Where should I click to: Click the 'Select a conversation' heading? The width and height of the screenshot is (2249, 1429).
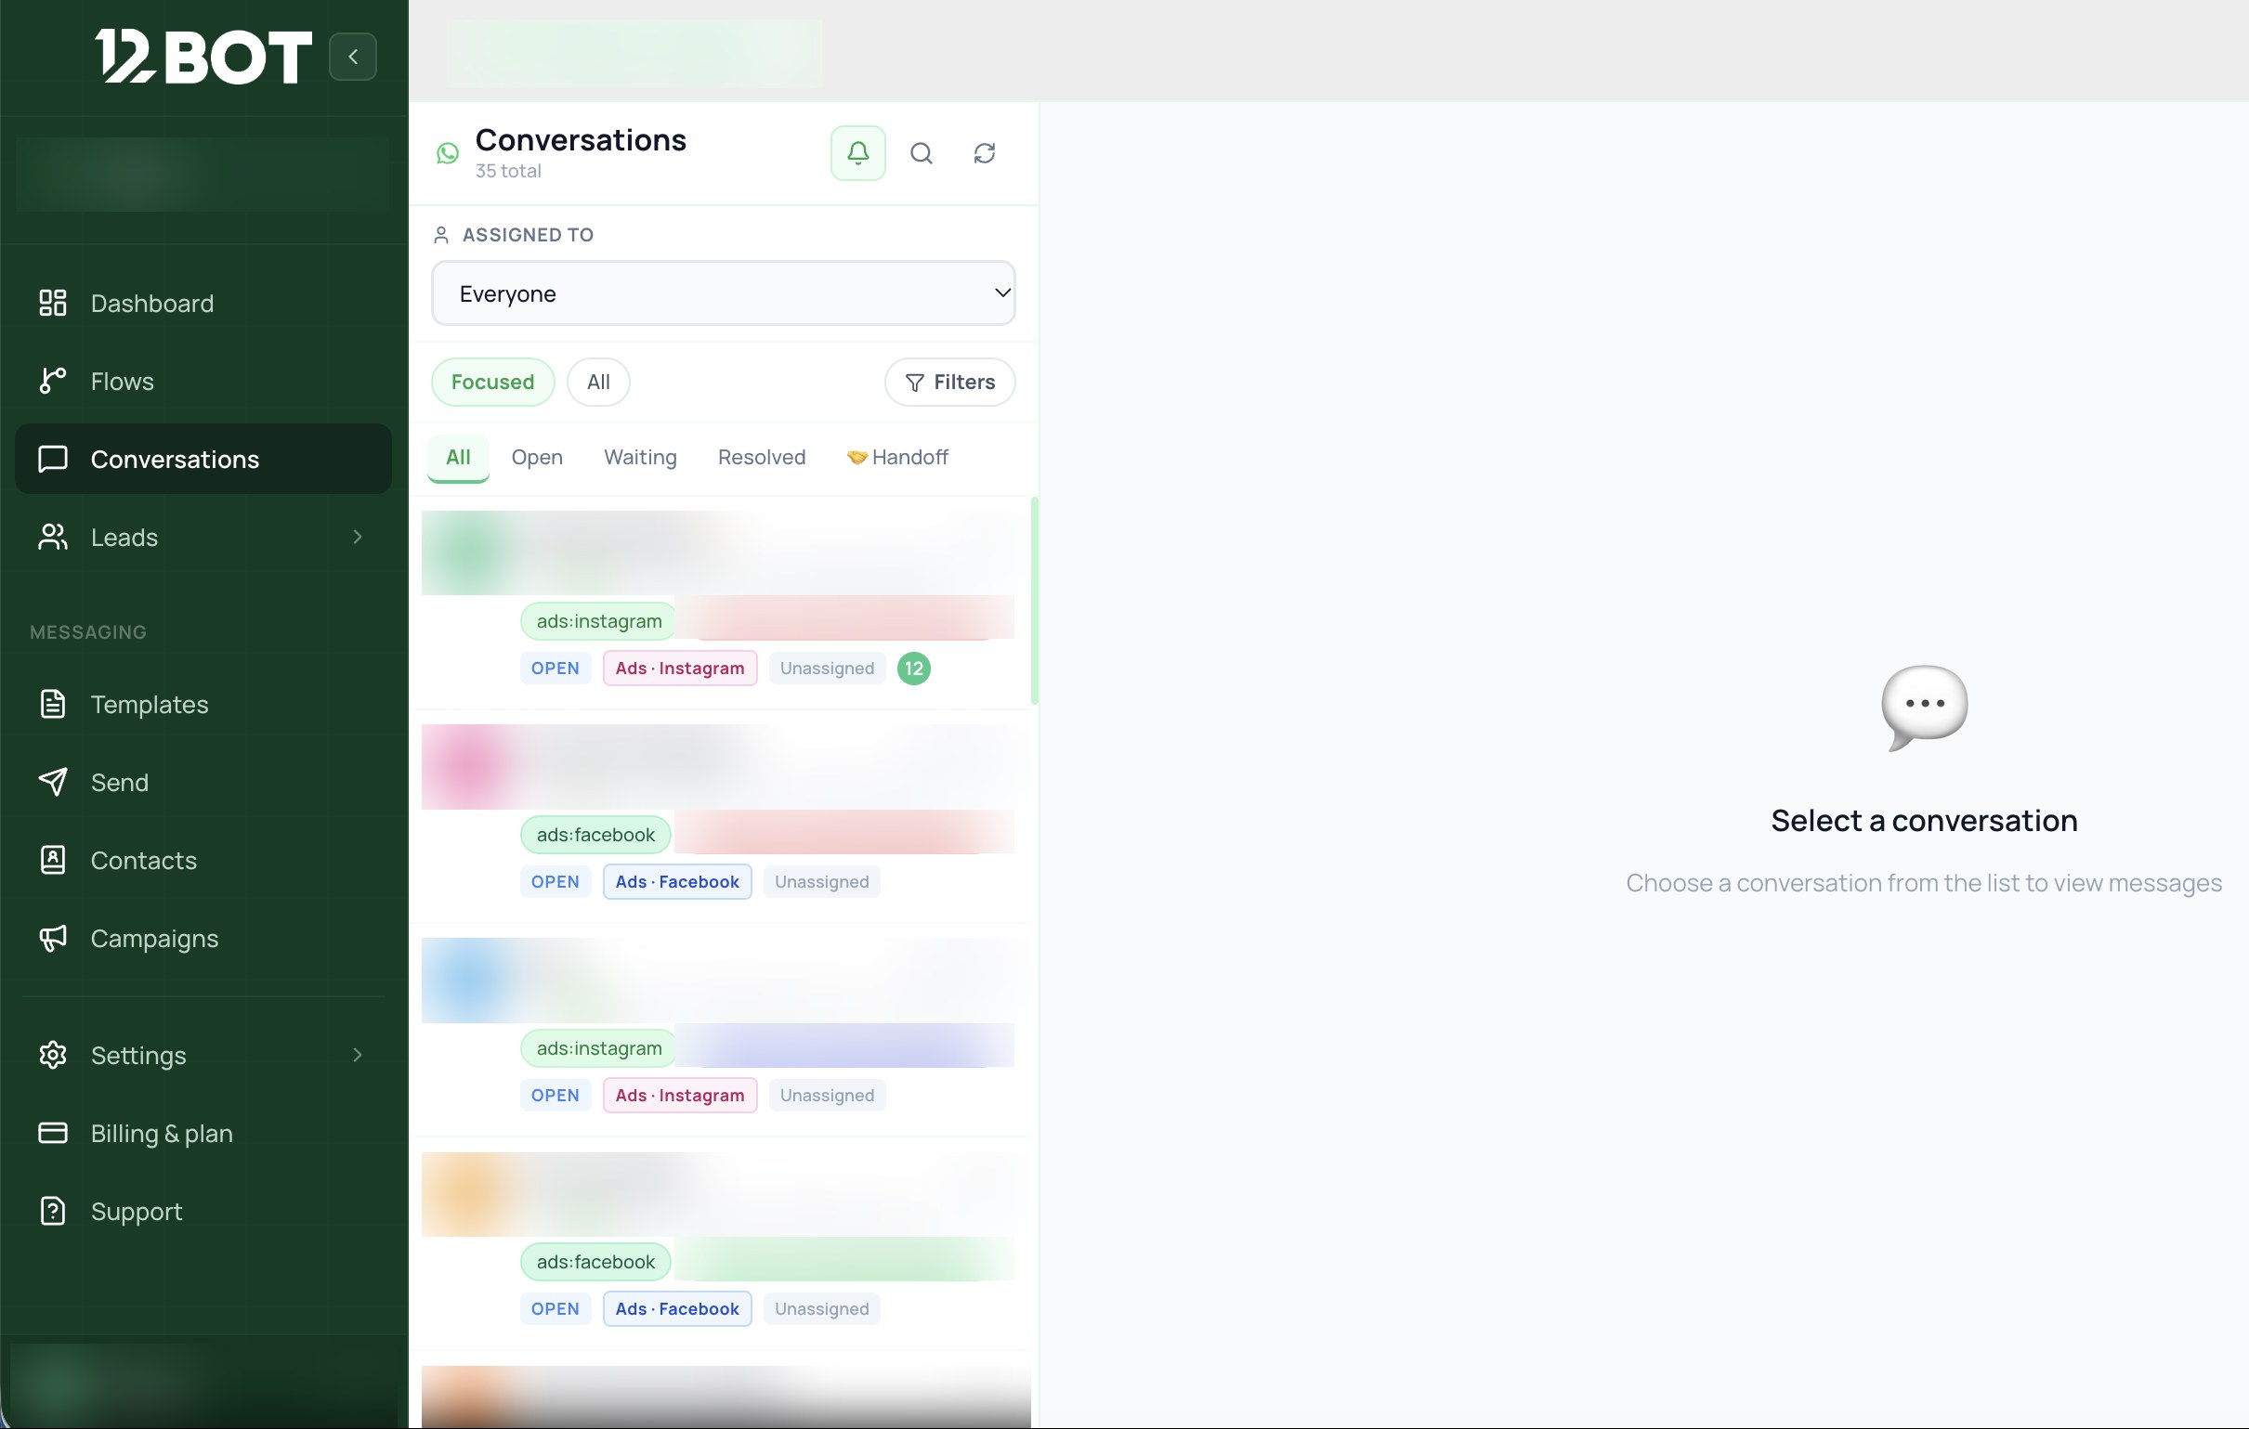pos(1924,820)
